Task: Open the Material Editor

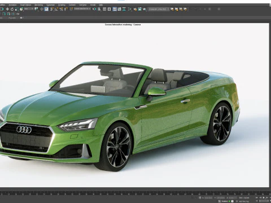Action: tap(130, 9)
